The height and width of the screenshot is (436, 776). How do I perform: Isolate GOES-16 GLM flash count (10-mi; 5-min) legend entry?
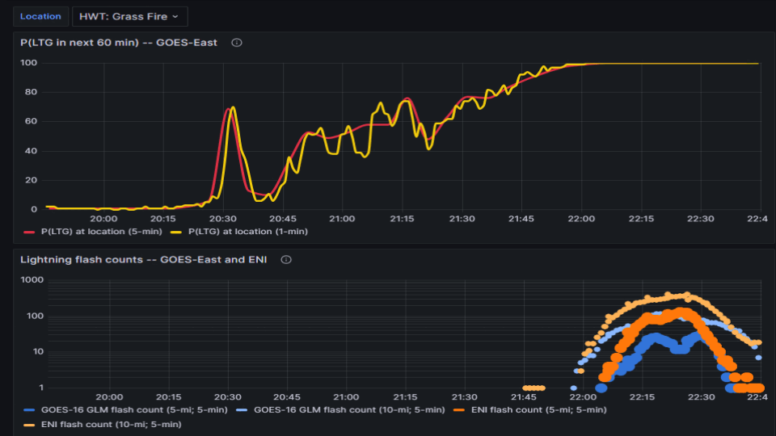[349, 410]
